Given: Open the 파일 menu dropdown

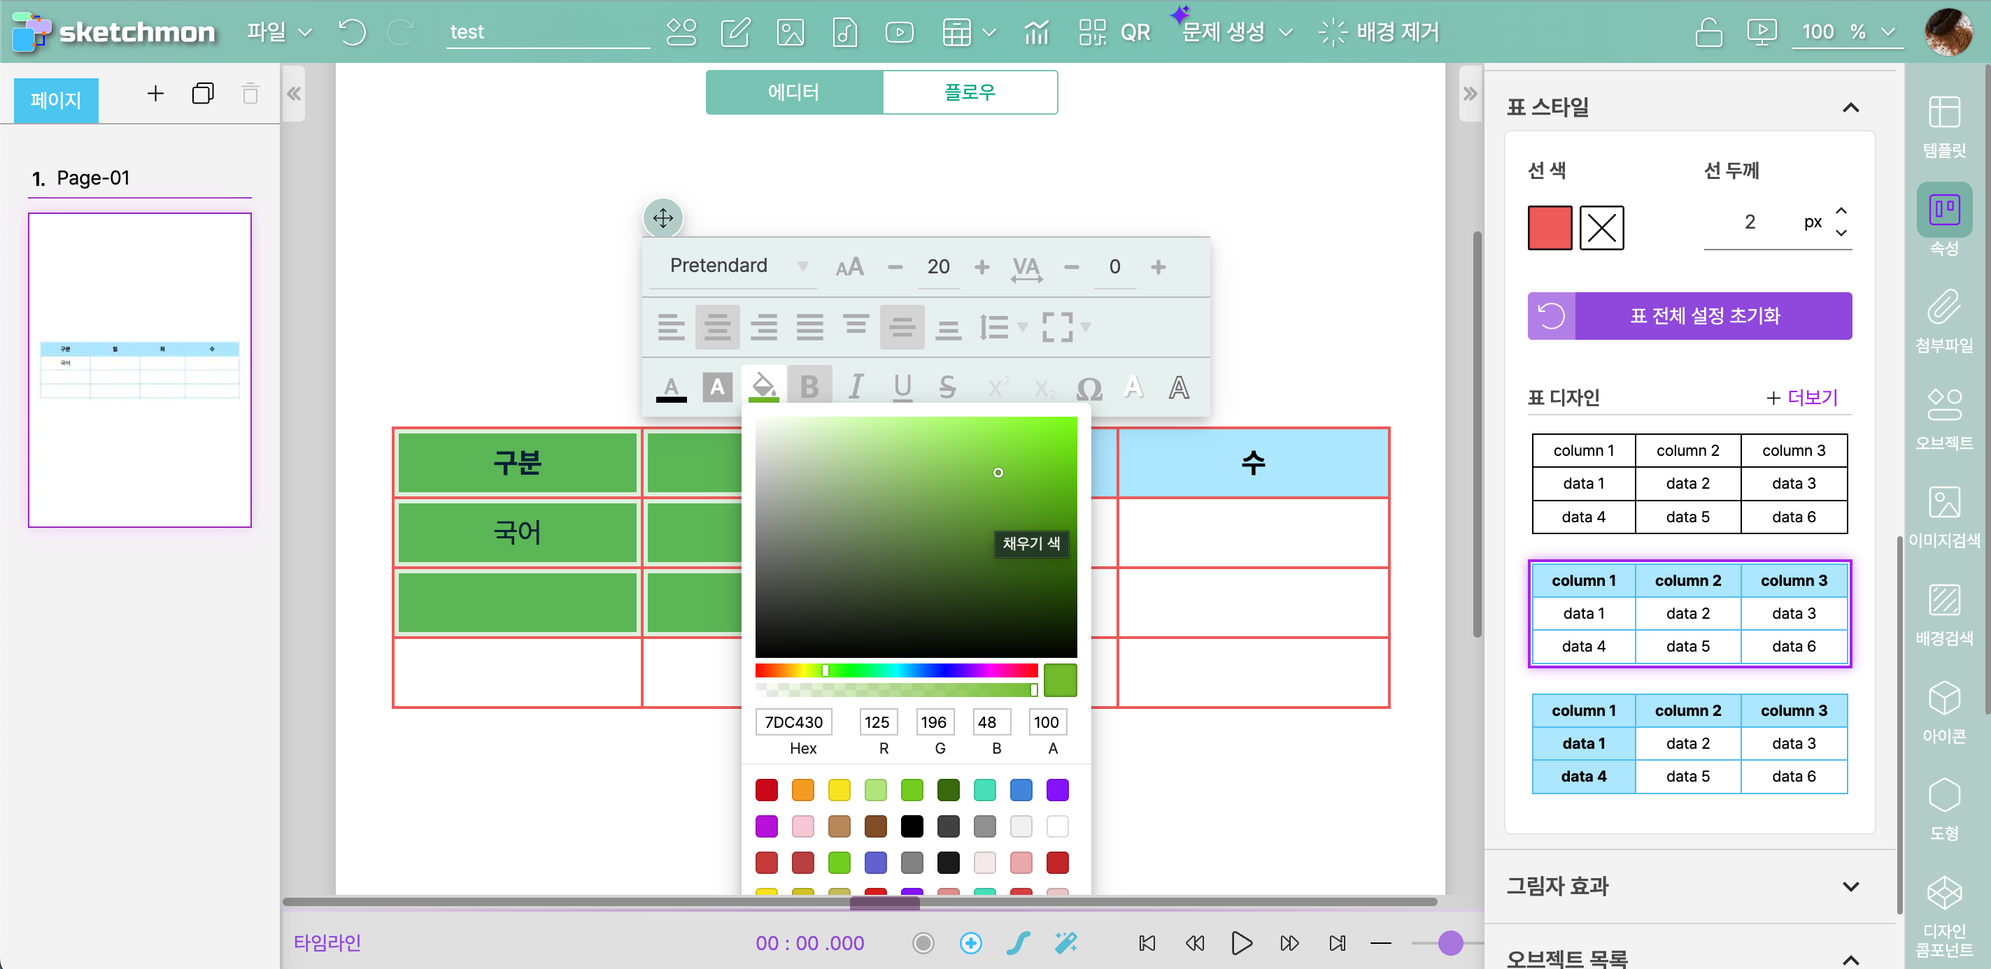Looking at the screenshot, I should pyautogui.click(x=278, y=31).
